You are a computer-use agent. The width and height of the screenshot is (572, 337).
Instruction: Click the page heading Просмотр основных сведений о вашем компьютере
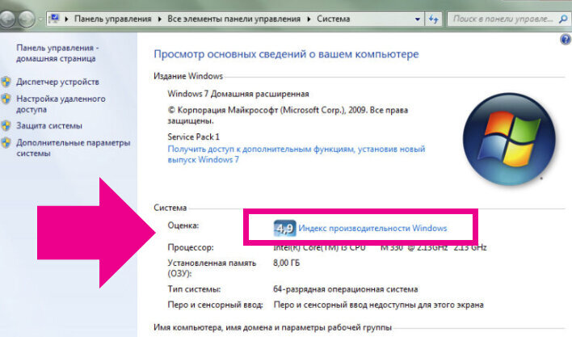point(286,54)
